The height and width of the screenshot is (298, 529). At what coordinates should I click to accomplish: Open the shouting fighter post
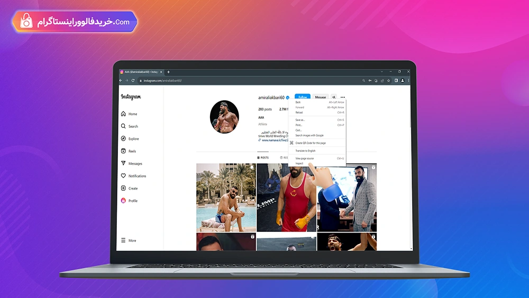click(x=347, y=241)
